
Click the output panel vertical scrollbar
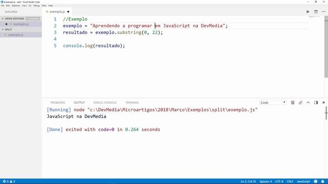click(x=326, y=113)
